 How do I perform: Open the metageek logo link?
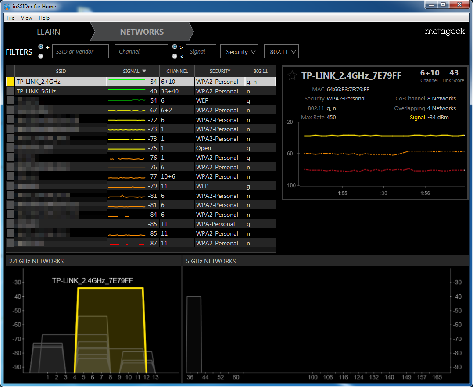tap(444, 31)
